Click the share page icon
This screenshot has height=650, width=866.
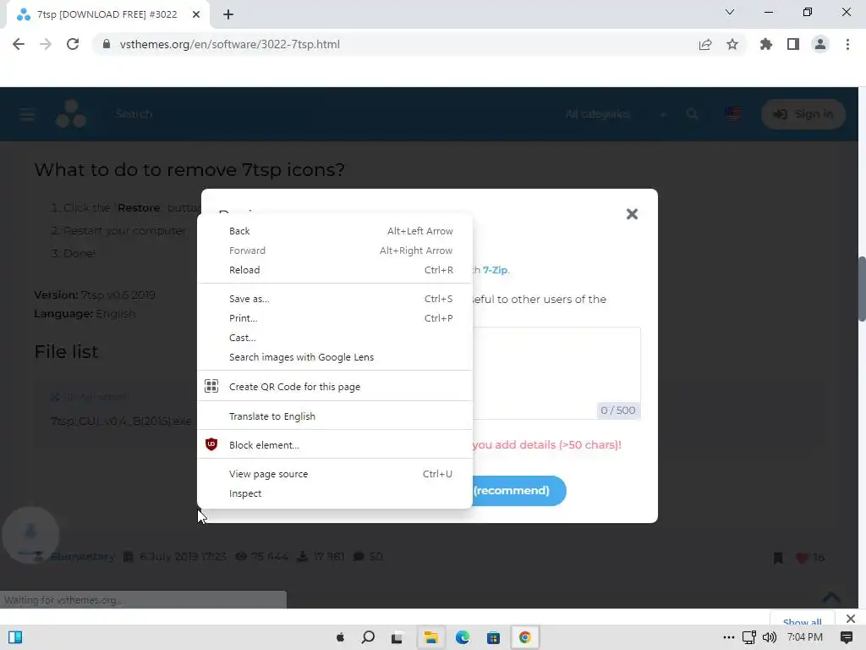705,44
